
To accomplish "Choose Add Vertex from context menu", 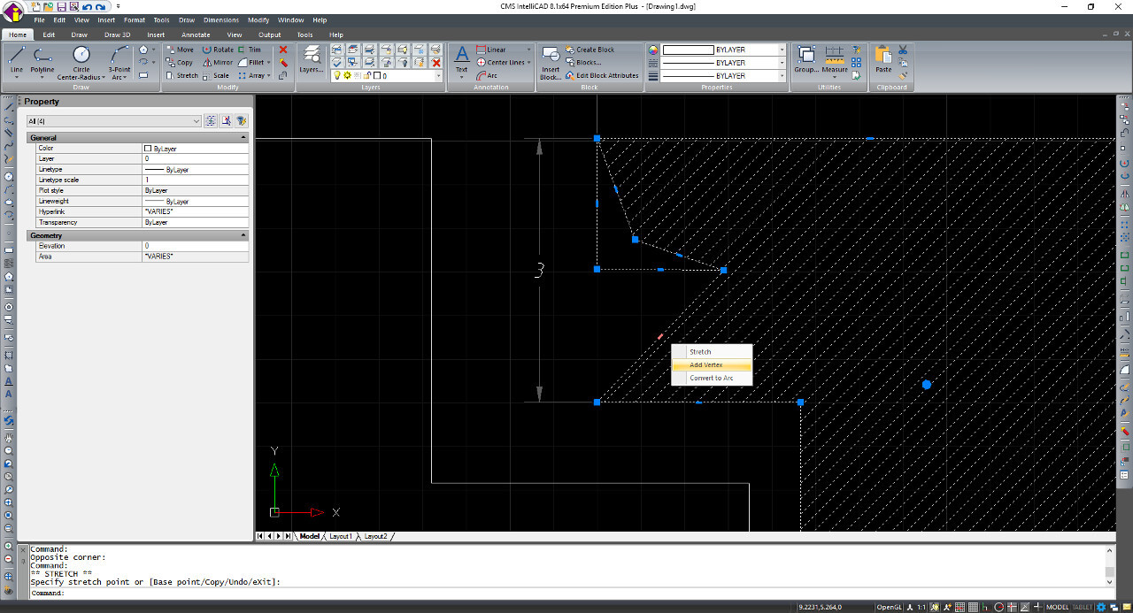I will 705,364.
